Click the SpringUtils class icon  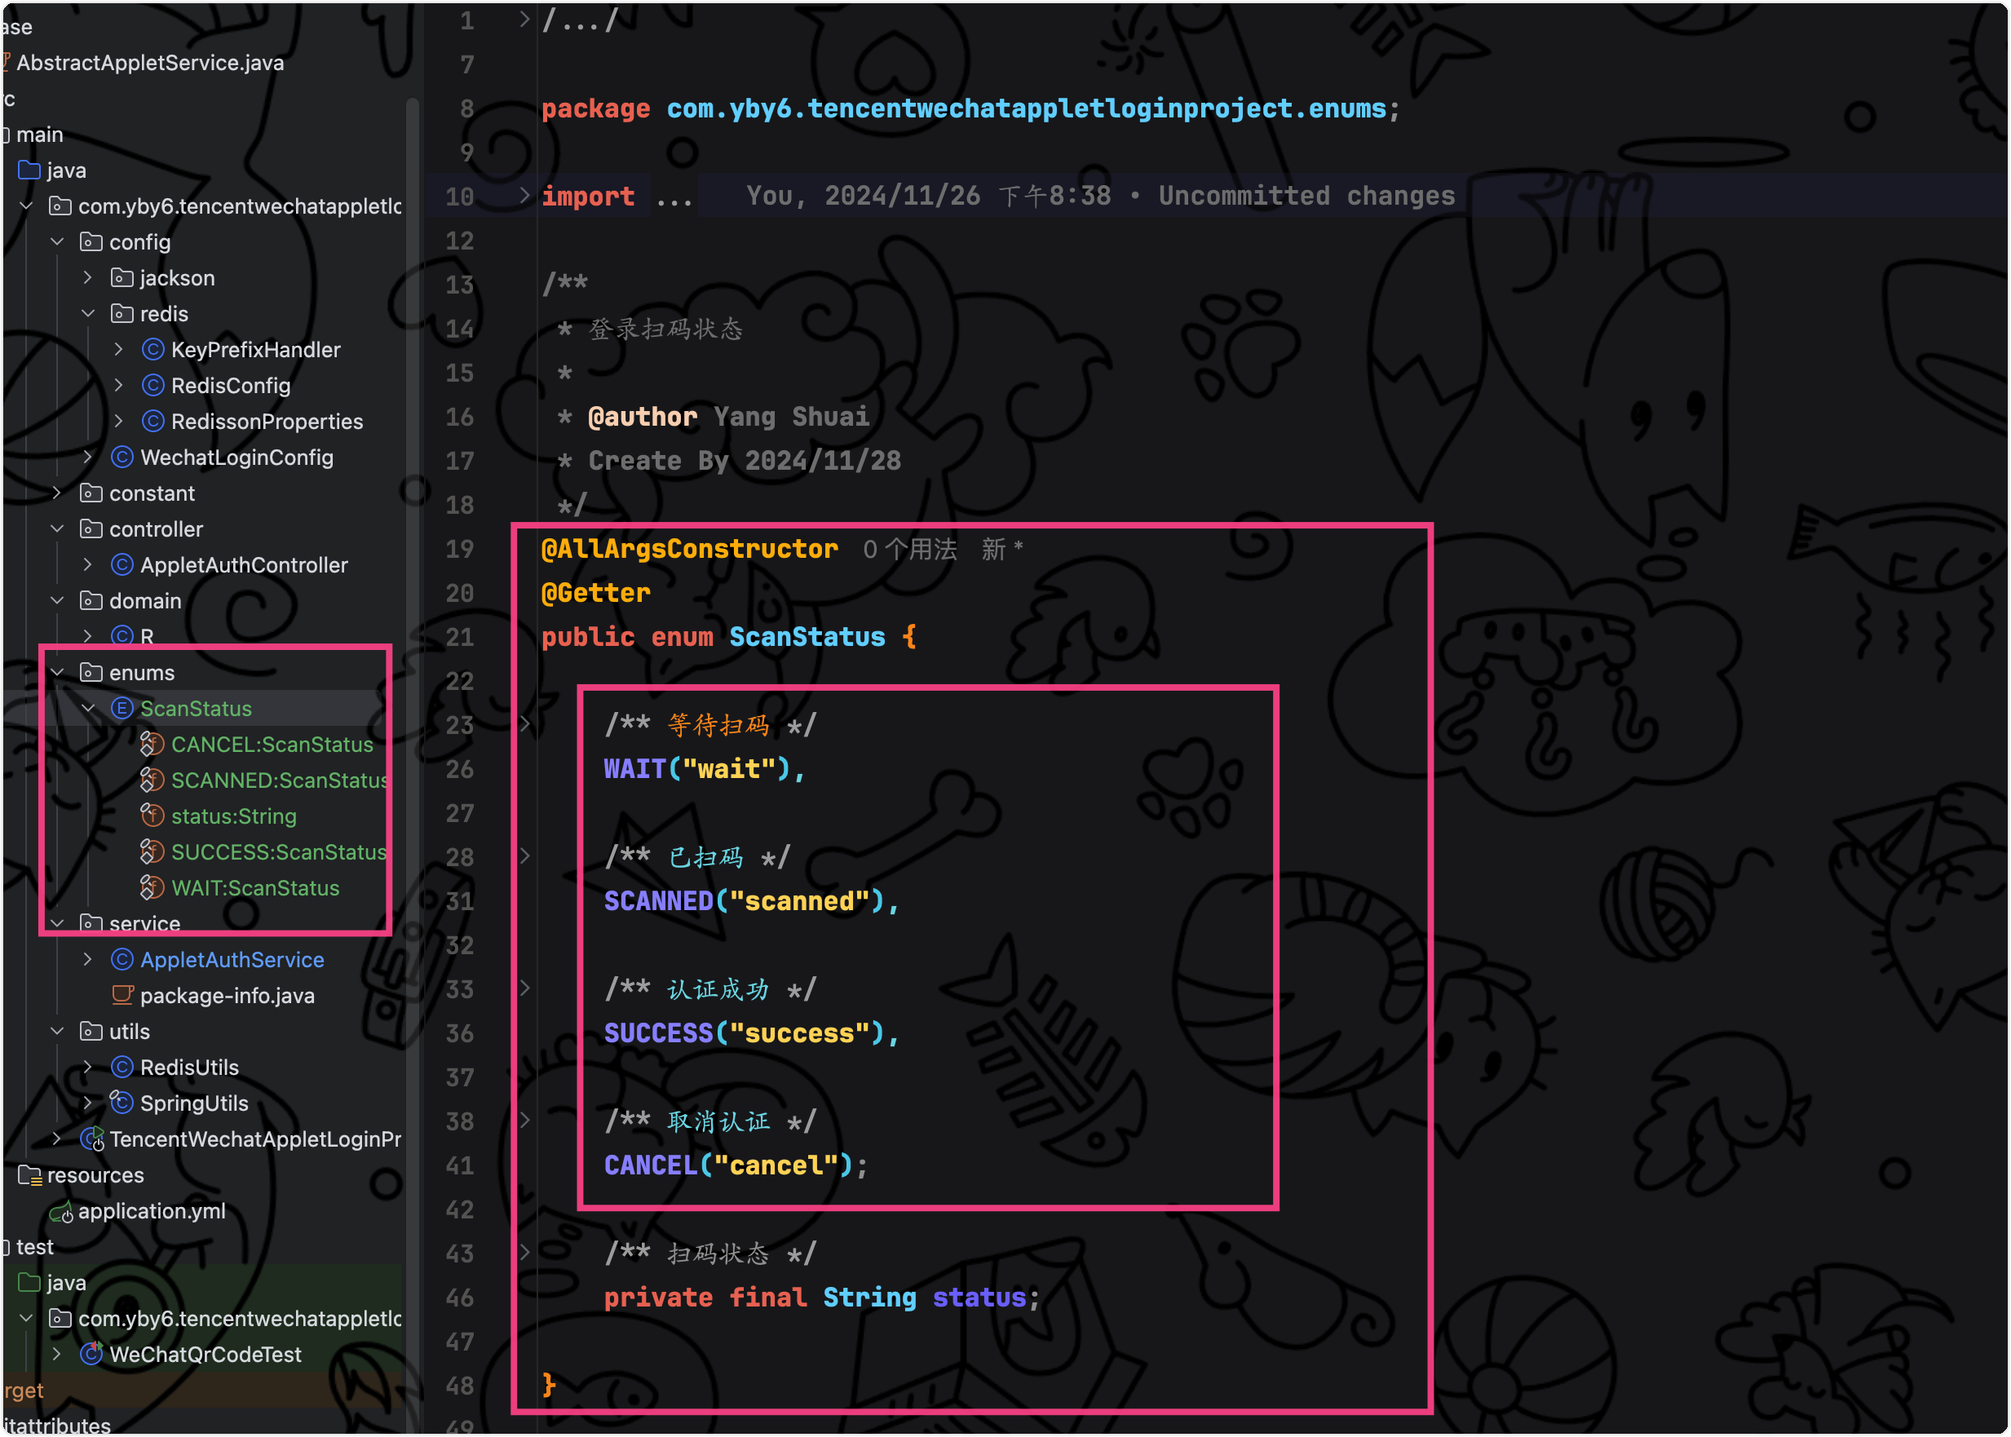[x=122, y=1103]
